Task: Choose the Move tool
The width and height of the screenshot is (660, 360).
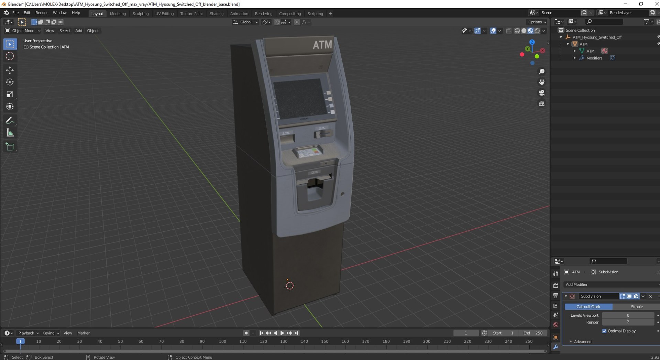Action: tap(10, 70)
